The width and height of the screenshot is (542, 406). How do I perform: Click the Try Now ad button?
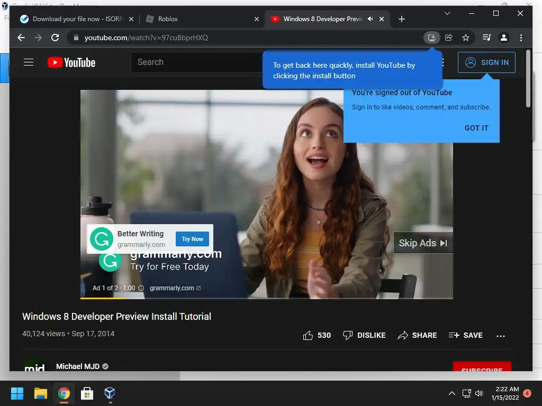click(193, 239)
